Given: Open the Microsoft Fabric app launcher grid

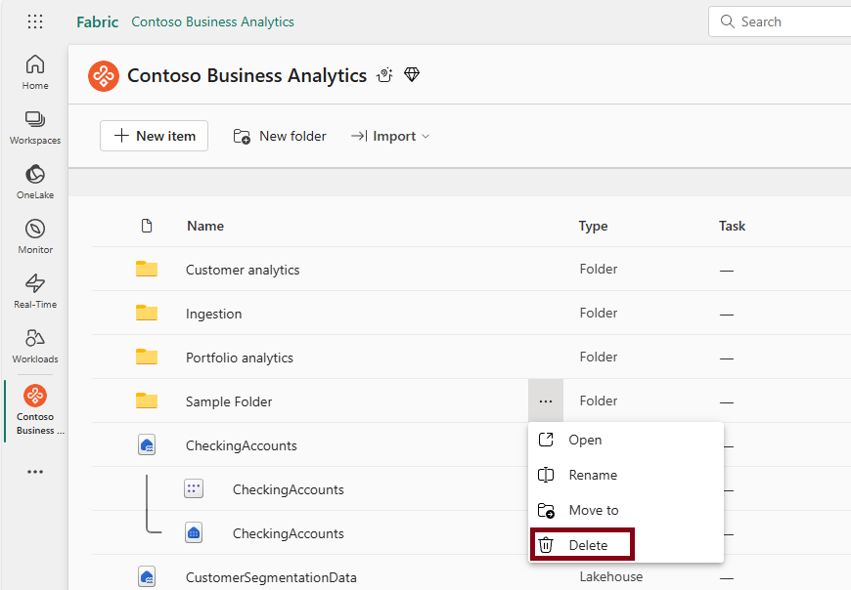Looking at the screenshot, I should [x=34, y=21].
